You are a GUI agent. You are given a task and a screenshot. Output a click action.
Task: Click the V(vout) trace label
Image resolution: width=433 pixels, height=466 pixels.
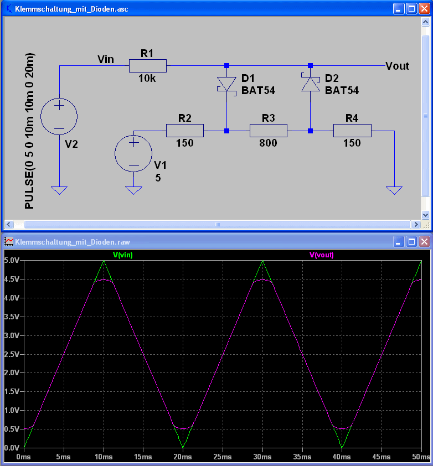point(322,255)
